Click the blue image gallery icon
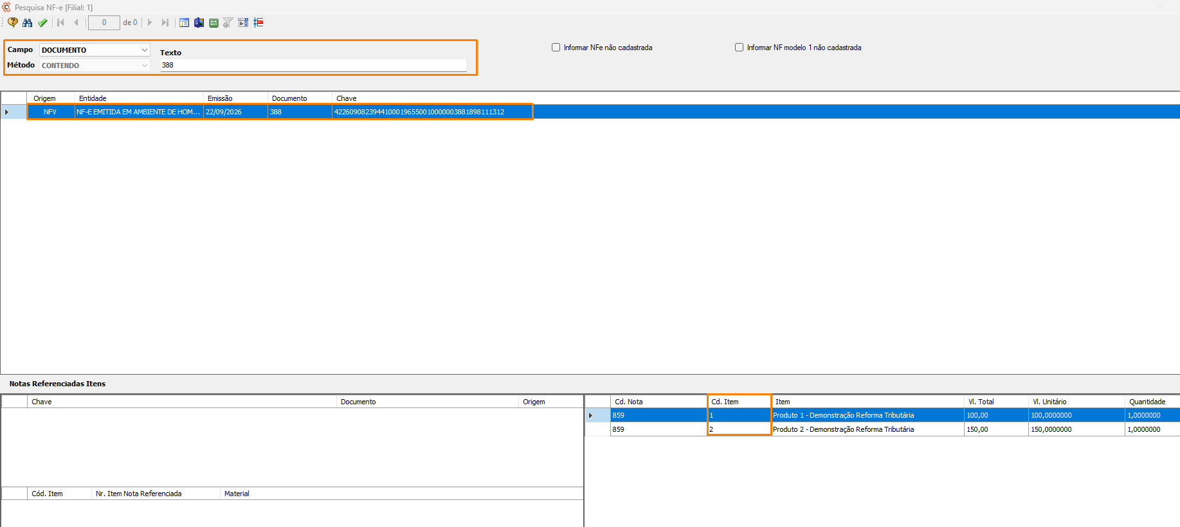Viewport: 1180px width, 527px height. (199, 22)
